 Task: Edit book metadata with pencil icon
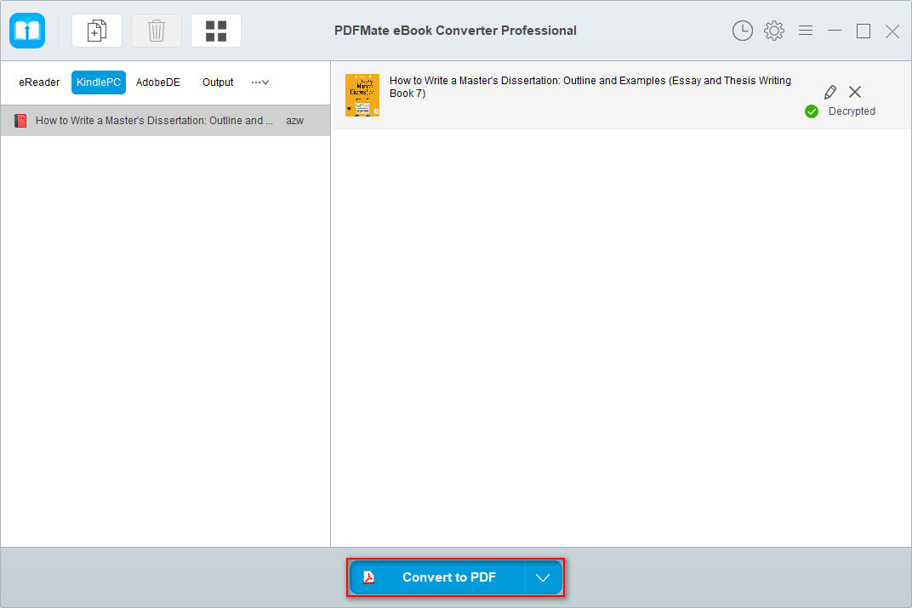point(830,92)
